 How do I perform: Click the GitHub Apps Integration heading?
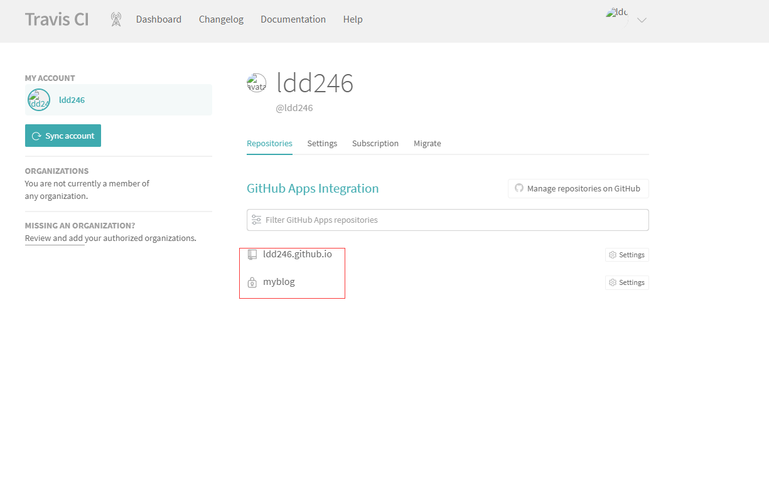pos(313,188)
